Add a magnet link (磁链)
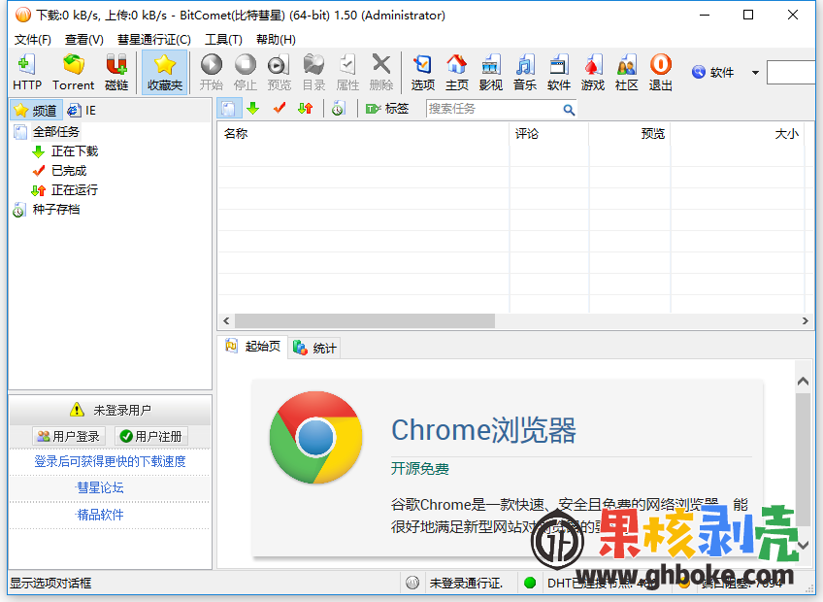The width and height of the screenshot is (823, 602). point(116,73)
